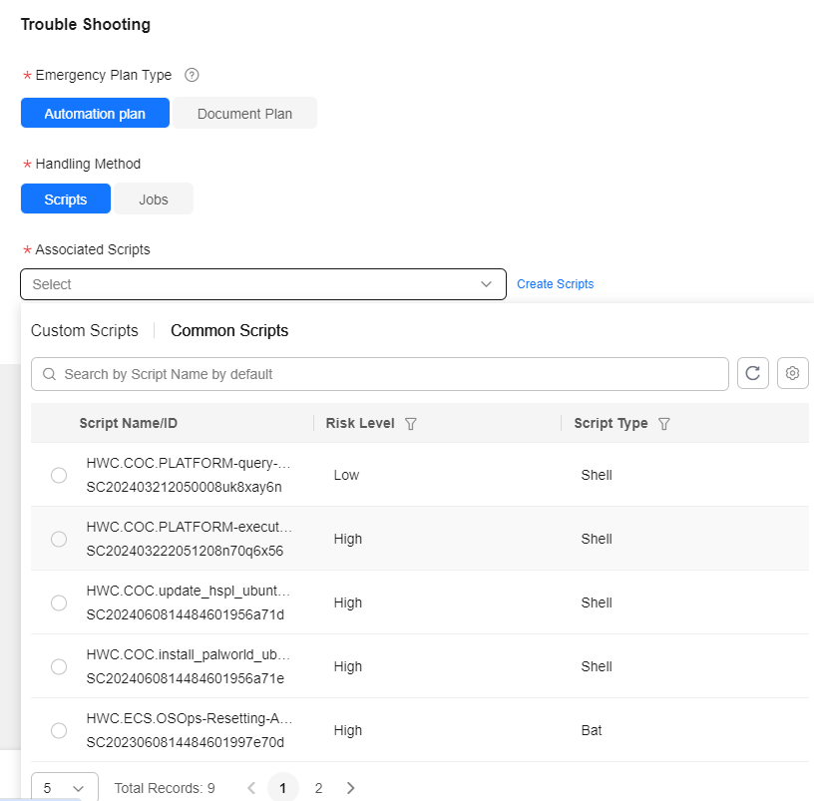Click Low risk level cell

[x=346, y=475]
